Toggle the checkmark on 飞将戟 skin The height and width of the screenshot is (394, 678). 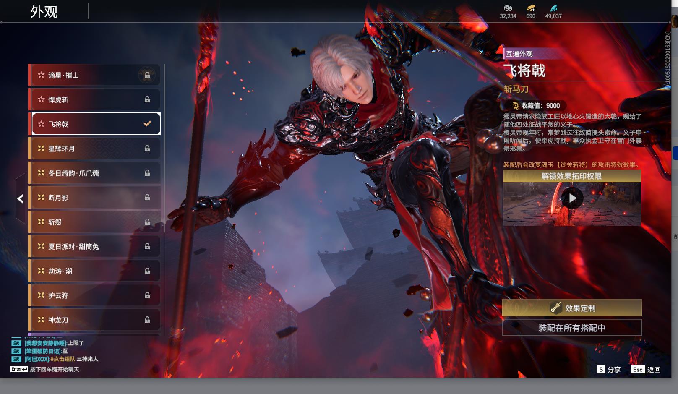coord(147,124)
